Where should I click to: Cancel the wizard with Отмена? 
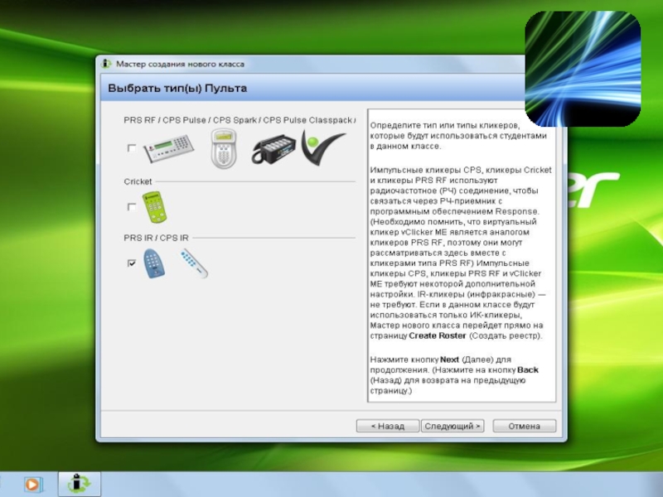[x=525, y=426]
